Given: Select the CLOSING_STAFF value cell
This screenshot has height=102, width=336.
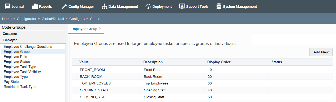Looking at the screenshot, I should [94, 97].
